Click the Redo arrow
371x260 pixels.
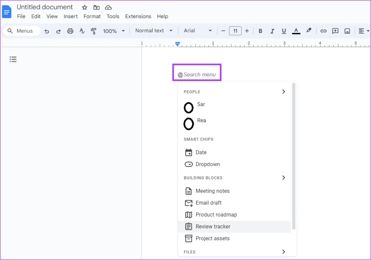(58, 31)
